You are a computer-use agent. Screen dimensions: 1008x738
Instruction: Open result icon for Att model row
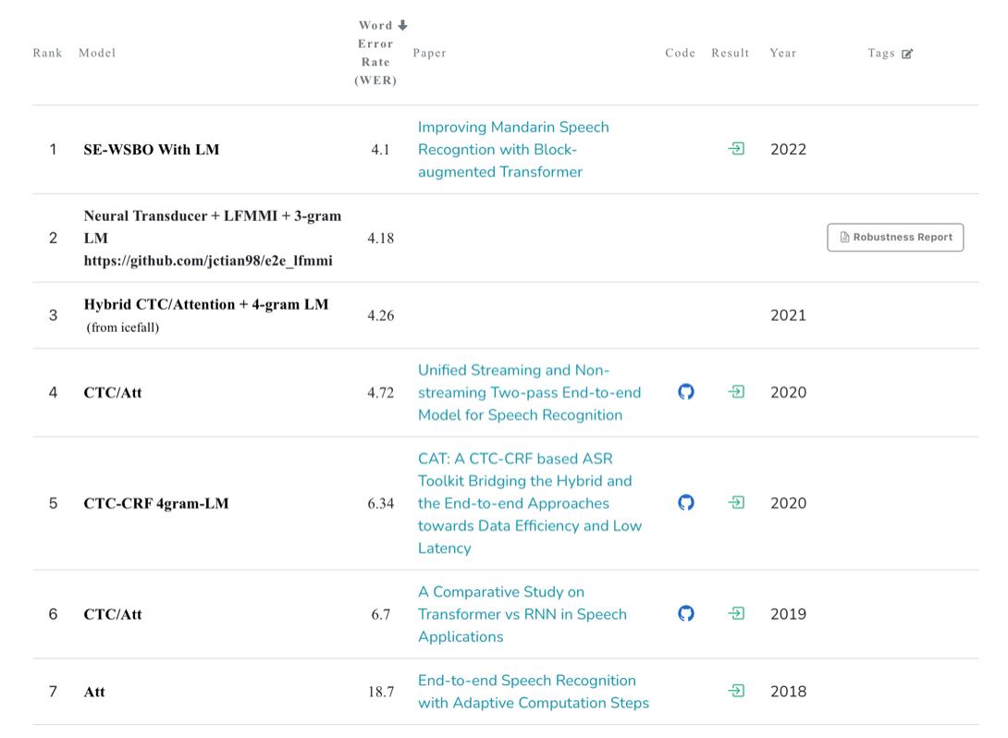point(736,691)
